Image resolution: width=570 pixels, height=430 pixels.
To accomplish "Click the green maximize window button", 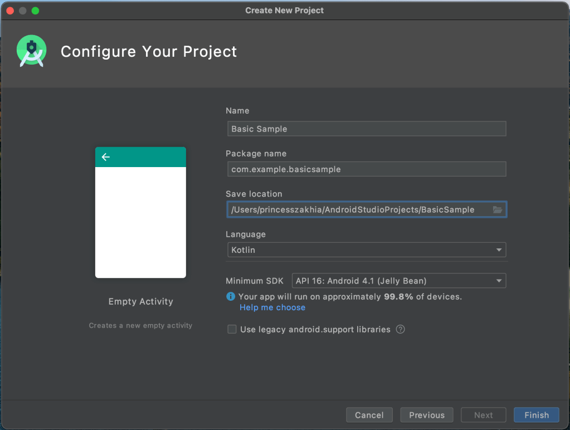I will click(x=35, y=11).
